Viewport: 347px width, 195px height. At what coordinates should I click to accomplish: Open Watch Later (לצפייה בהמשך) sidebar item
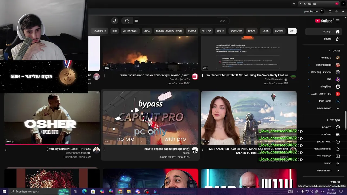tap(324, 142)
